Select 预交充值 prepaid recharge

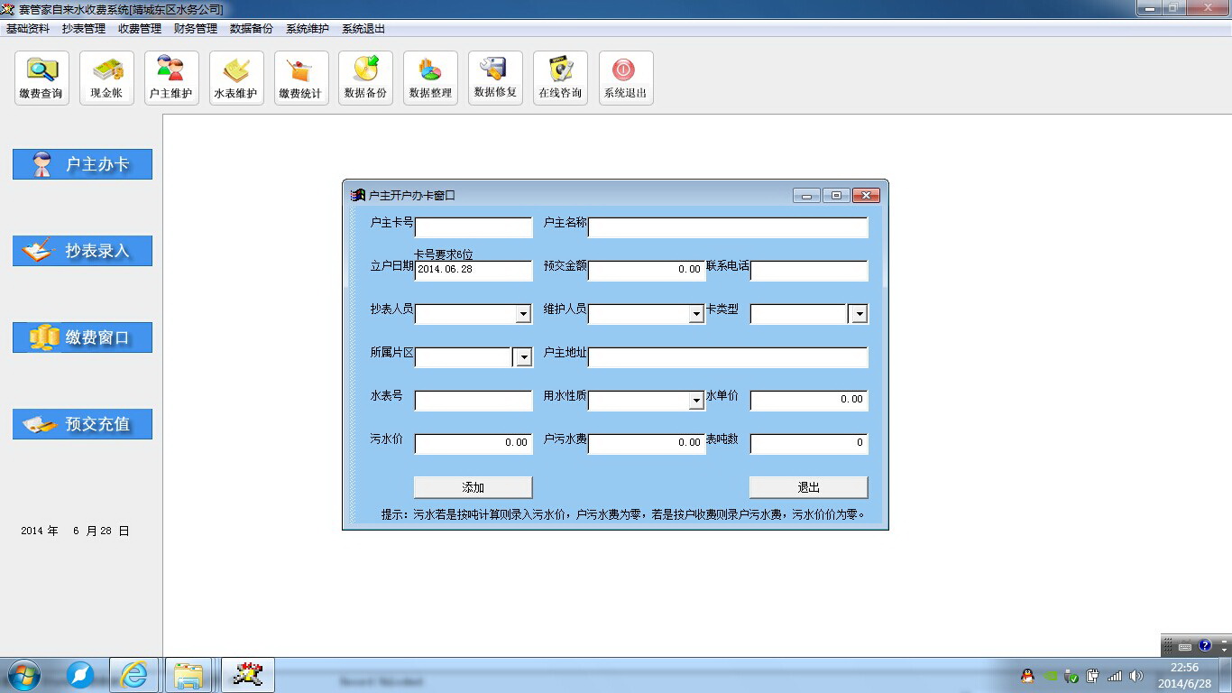82,424
